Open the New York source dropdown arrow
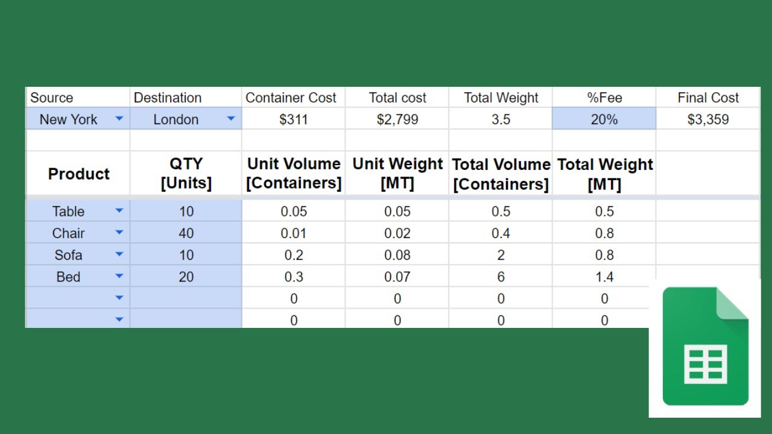Screen dimensions: 772x434 point(119,119)
